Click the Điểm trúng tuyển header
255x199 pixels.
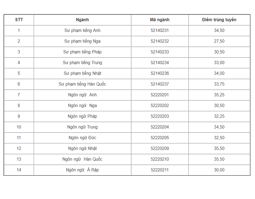coord(219,20)
